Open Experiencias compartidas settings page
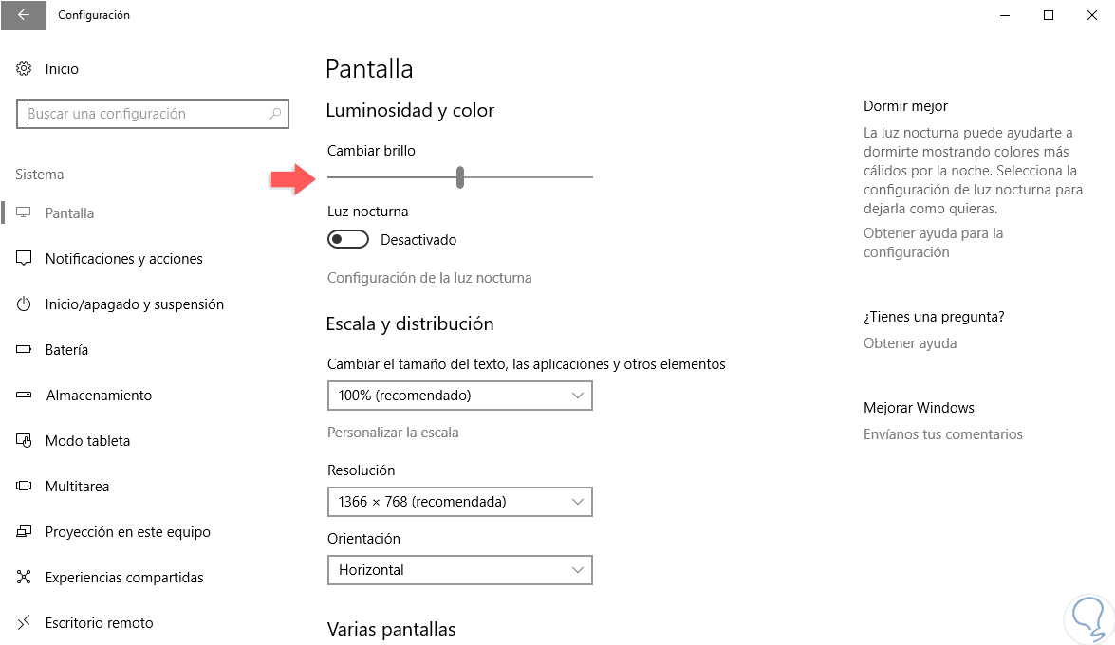Image resolution: width=1115 pixels, height=645 pixels. [x=124, y=578]
